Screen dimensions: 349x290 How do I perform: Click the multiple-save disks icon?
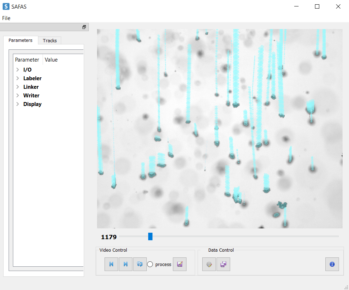pyautogui.click(x=223, y=264)
